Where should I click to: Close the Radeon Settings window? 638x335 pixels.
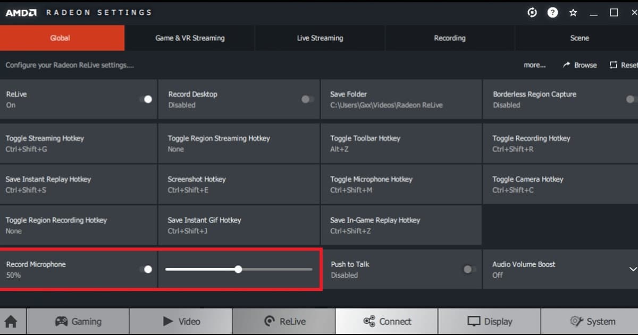633,13
